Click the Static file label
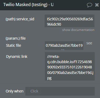 (x=13, y=45)
